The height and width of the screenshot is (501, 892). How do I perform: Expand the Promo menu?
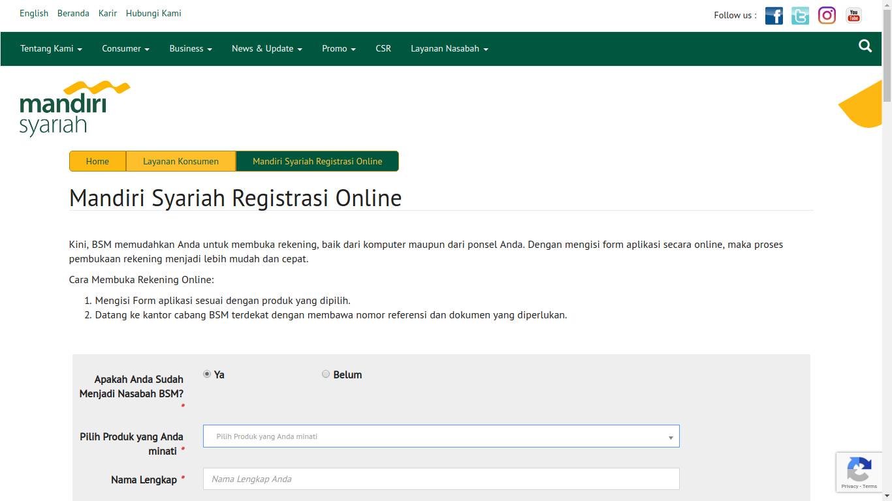[x=339, y=49]
